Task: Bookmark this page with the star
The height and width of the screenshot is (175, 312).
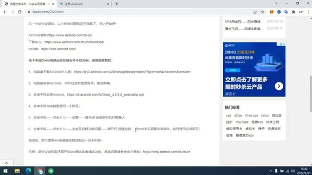Action: coord(262,12)
